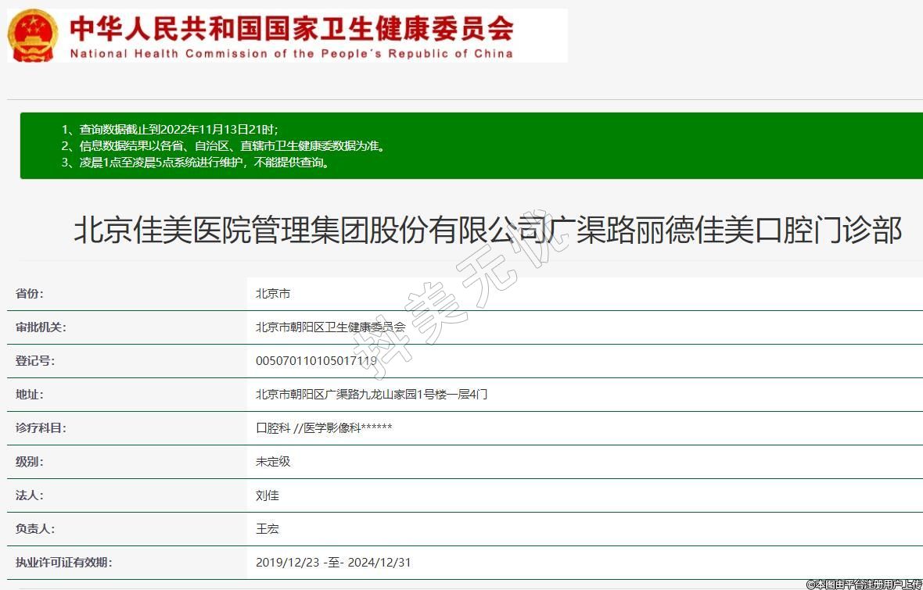Image resolution: width=923 pixels, height=590 pixels.
Task: Click the Chinese commission title in header
Action: click(x=291, y=28)
